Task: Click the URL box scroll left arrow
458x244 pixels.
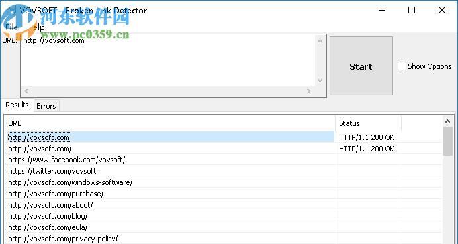Action: [x=26, y=91]
